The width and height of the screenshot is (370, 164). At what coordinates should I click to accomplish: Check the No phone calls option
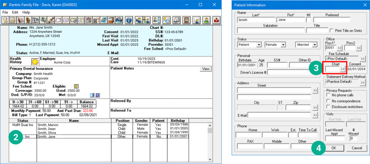(328, 95)
